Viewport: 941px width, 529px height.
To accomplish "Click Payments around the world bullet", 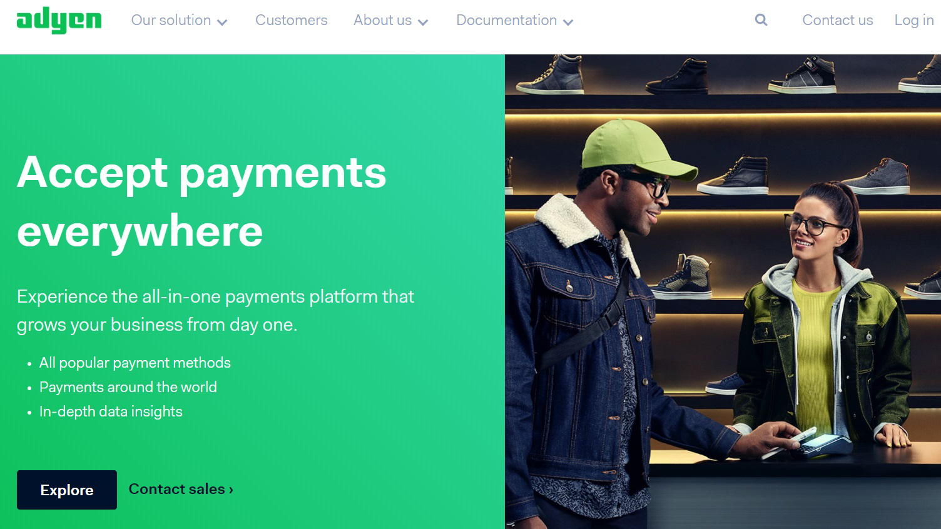I will tap(128, 387).
